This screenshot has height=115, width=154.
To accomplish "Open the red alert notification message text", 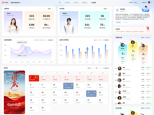I will tap(130, 32).
